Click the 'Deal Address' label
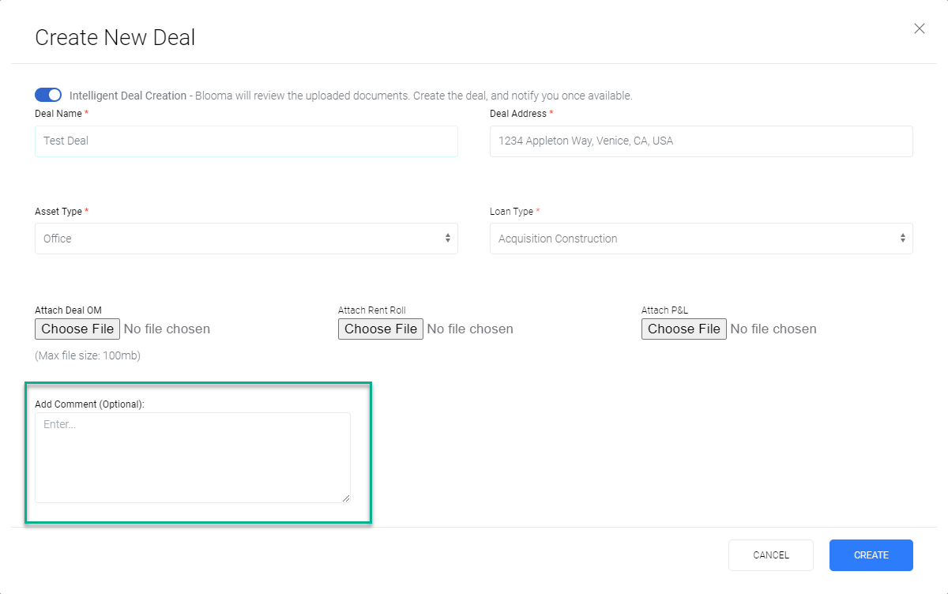Screen dimensions: 948x594 click(x=518, y=114)
